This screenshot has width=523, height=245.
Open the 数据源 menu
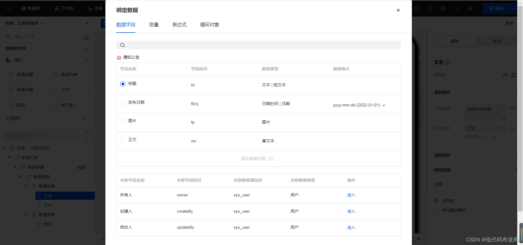pyautogui.click(x=31, y=8)
